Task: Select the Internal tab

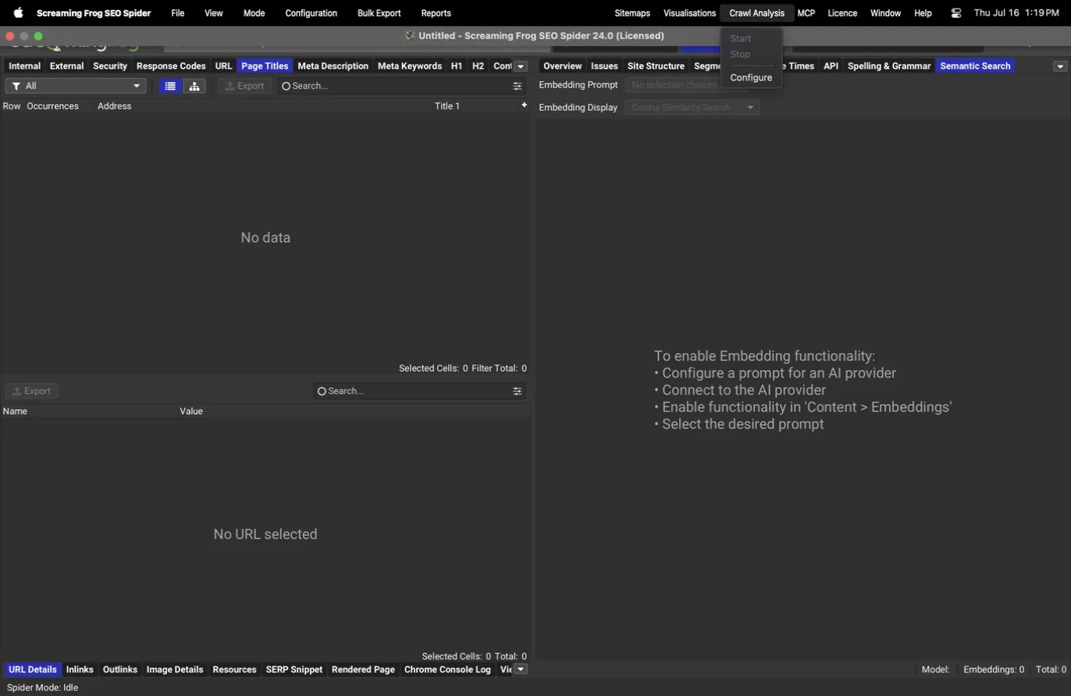Action: [24, 66]
